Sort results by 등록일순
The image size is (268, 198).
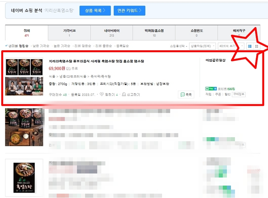point(122,46)
